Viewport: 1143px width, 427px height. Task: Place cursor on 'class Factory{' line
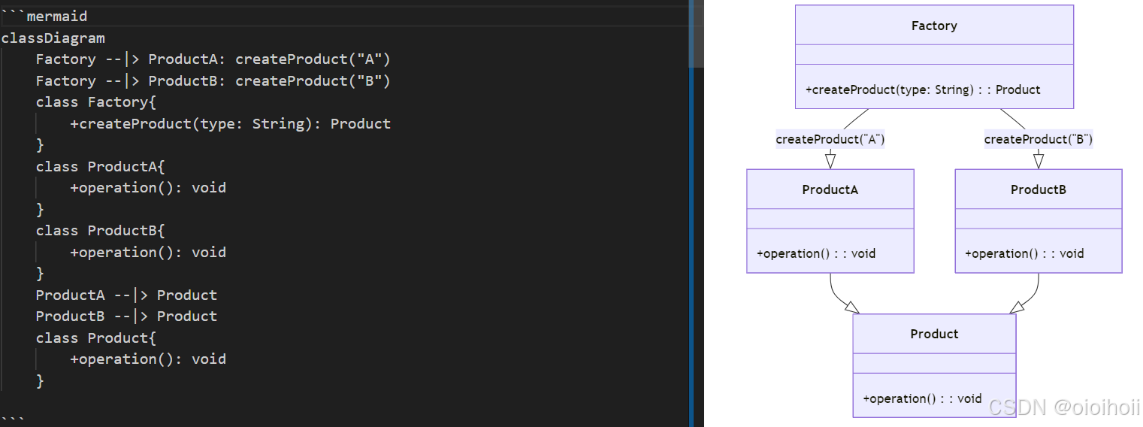[96, 101]
